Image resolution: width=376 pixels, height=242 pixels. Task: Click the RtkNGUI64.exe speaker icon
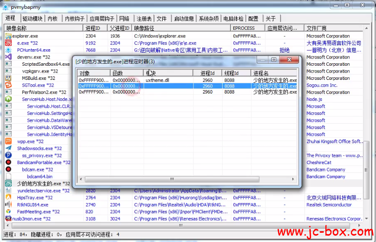[x=8, y=205]
